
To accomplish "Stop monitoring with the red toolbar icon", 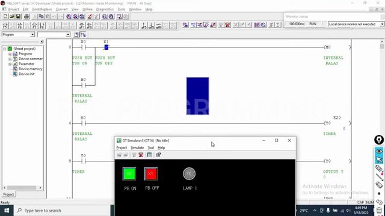I will (x=227, y=25).
